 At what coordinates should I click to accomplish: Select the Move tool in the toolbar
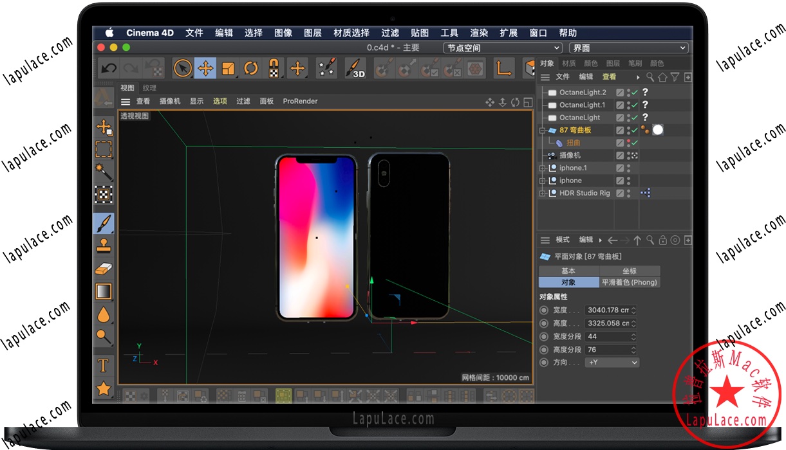point(205,68)
